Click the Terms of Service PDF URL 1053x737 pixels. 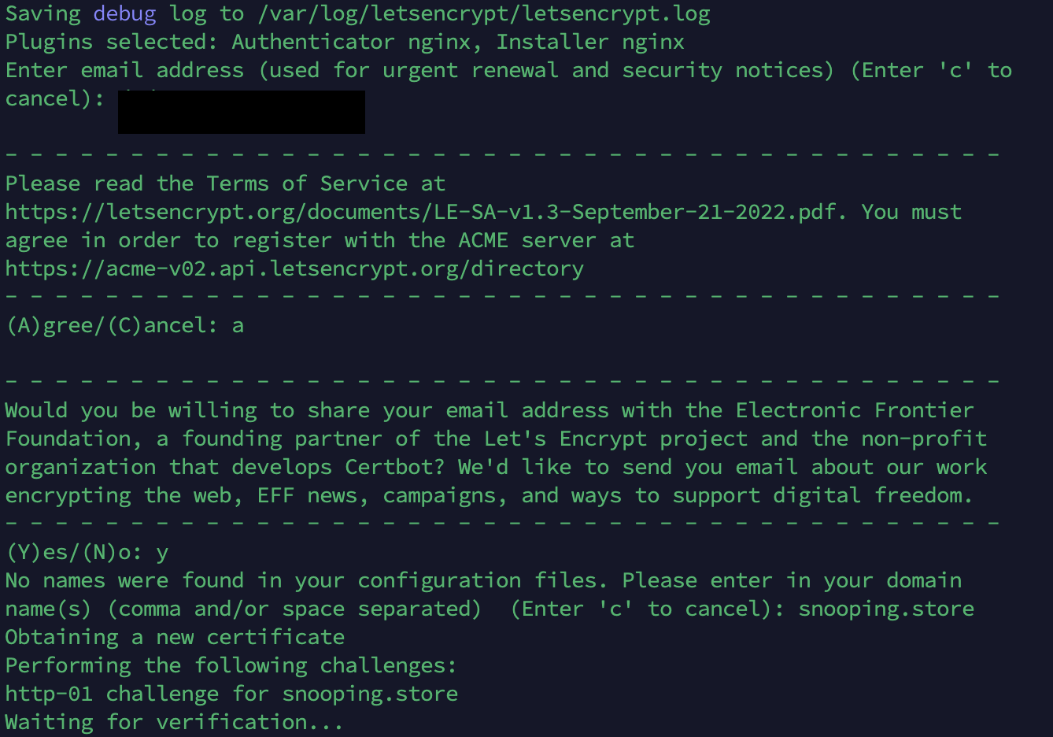pos(423,212)
